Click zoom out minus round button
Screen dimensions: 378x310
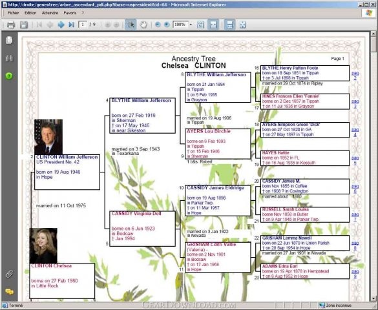tap(158, 25)
